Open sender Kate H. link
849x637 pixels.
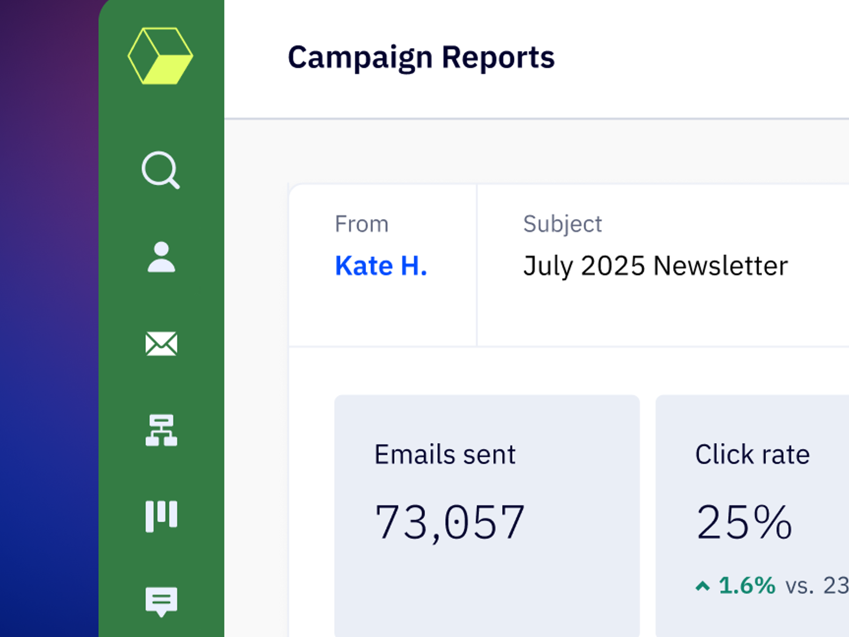[x=380, y=266]
